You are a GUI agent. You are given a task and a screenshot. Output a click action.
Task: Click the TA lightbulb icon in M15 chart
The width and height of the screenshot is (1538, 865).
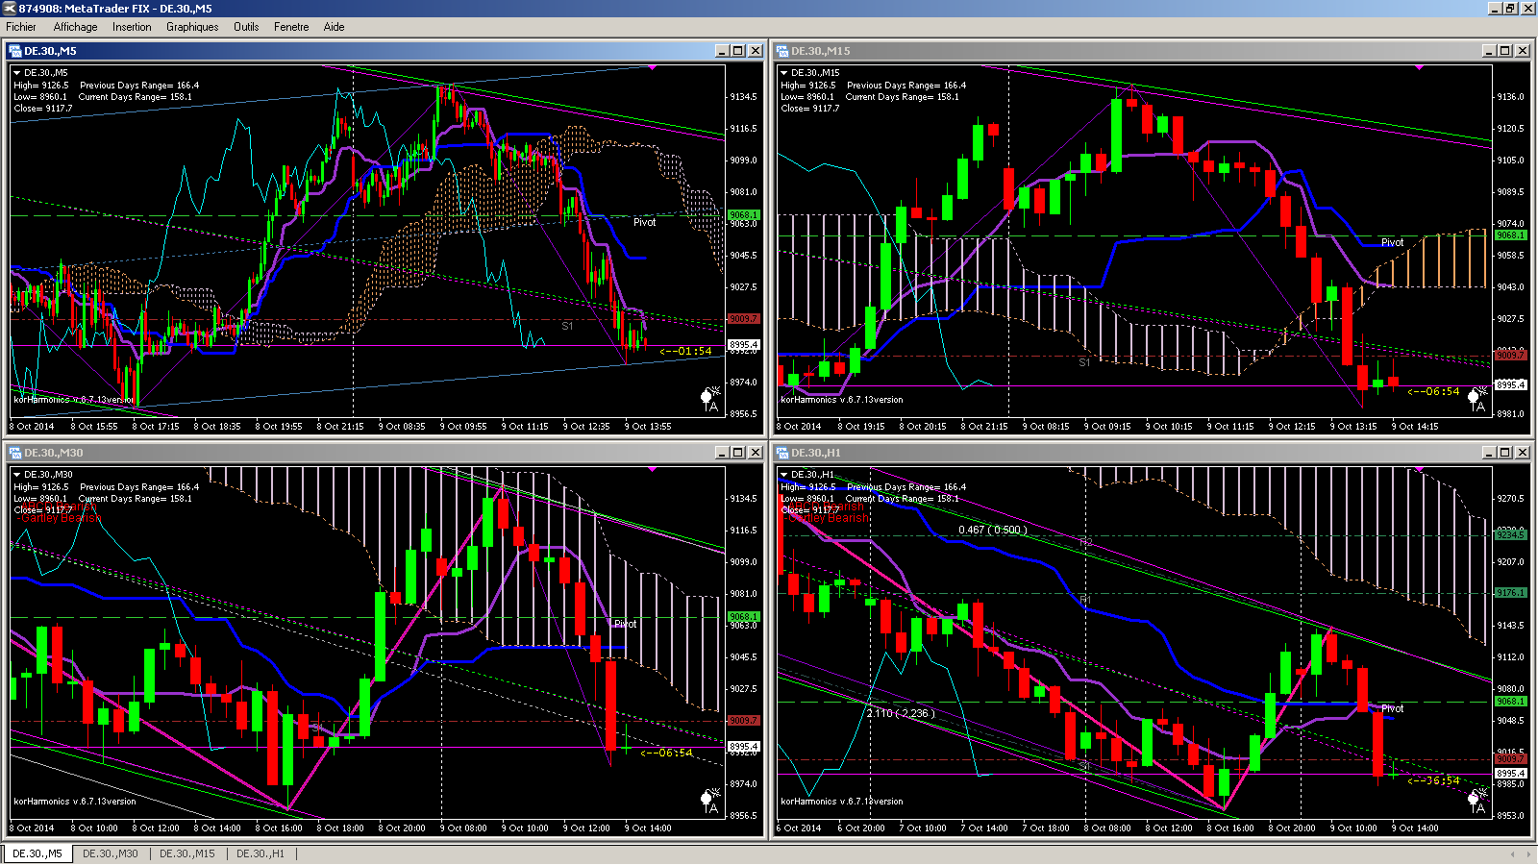coord(1477,399)
